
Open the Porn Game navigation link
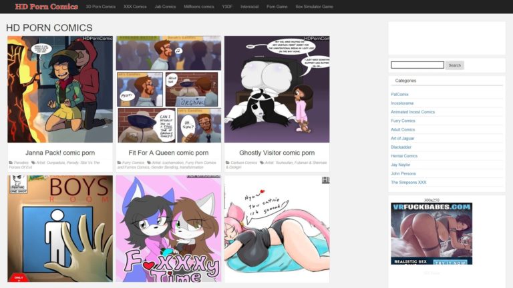pos(277,7)
